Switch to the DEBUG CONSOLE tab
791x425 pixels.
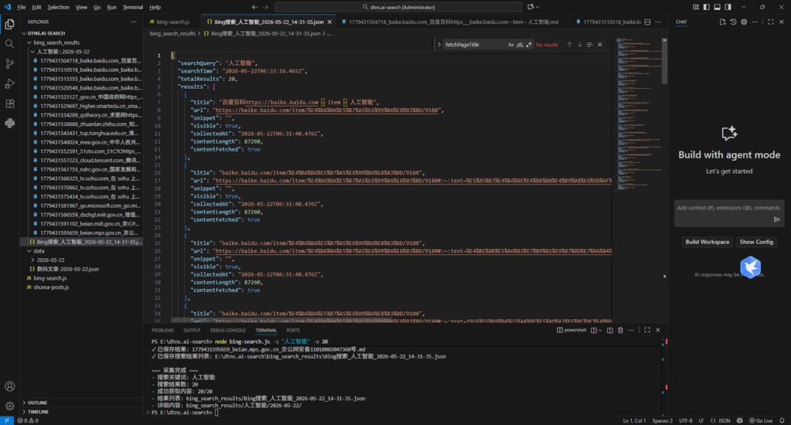(228, 330)
